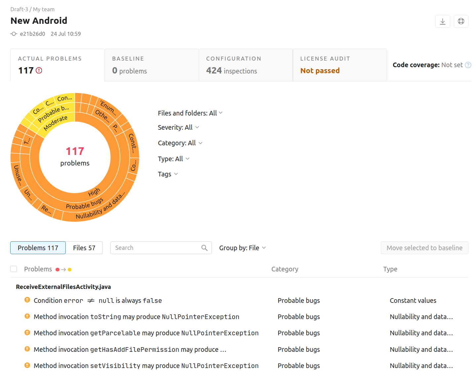Click the red warning icon beside 117

[x=39, y=70]
